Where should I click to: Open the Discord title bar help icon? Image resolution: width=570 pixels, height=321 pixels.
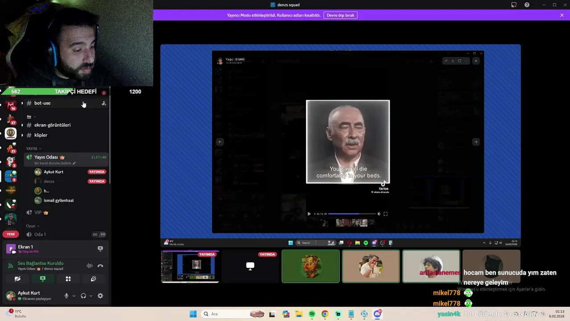point(527,5)
